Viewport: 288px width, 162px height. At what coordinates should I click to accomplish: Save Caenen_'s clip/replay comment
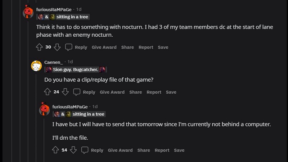tap(171, 92)
